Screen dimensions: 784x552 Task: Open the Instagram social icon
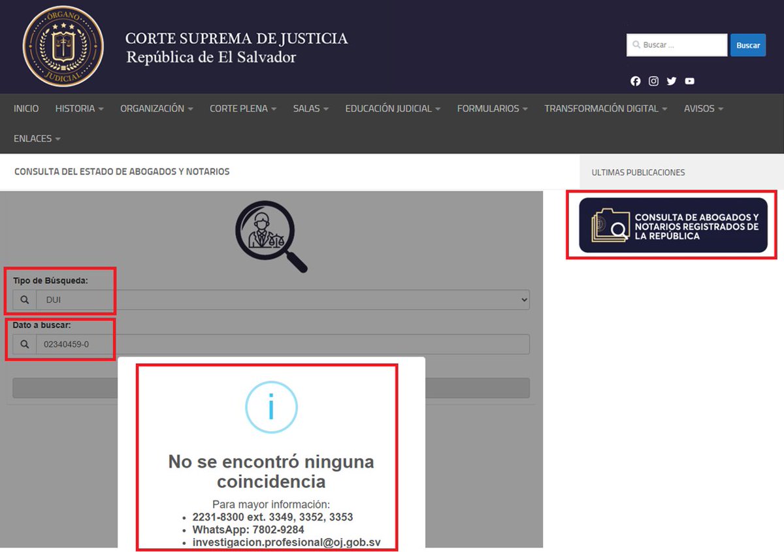[653, 81]
